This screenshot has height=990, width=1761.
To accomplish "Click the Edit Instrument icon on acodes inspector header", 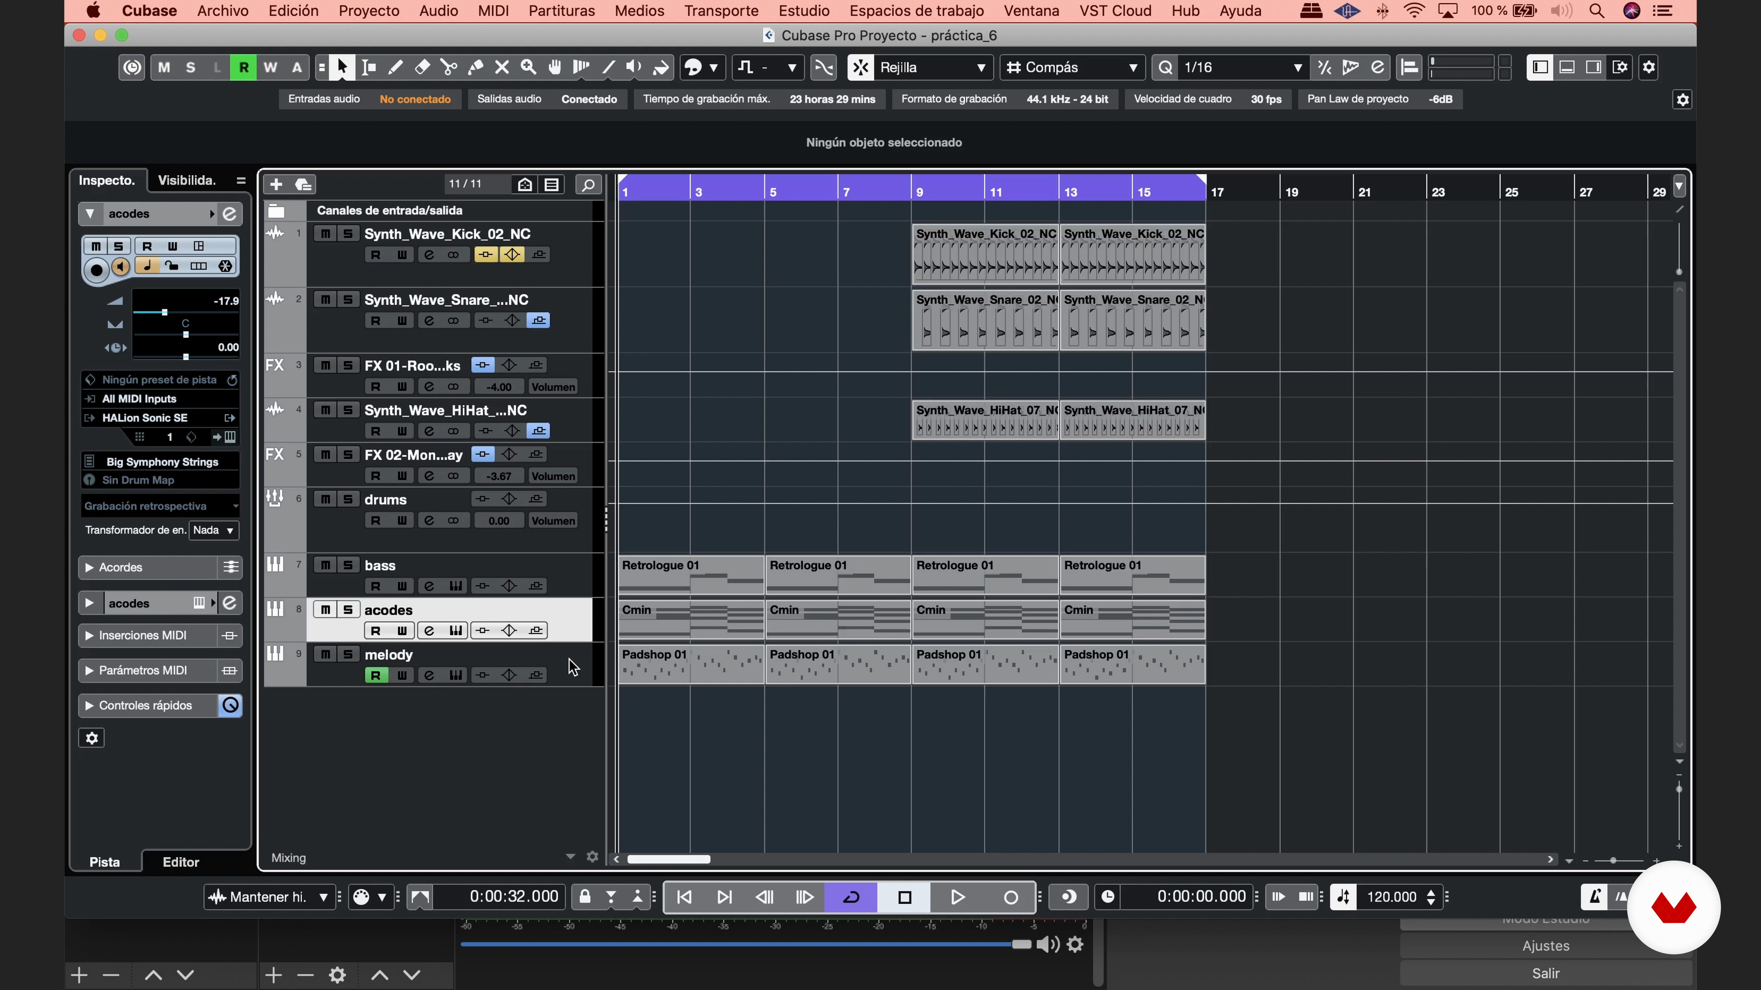I will (230, 214).
